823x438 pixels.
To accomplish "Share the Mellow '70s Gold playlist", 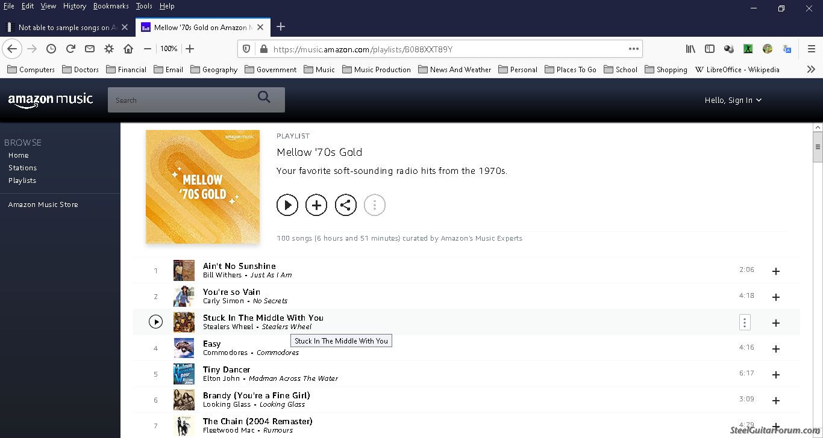I will [x=345, y=205].
